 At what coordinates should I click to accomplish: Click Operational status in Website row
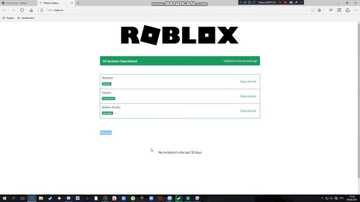click(248, 81)
